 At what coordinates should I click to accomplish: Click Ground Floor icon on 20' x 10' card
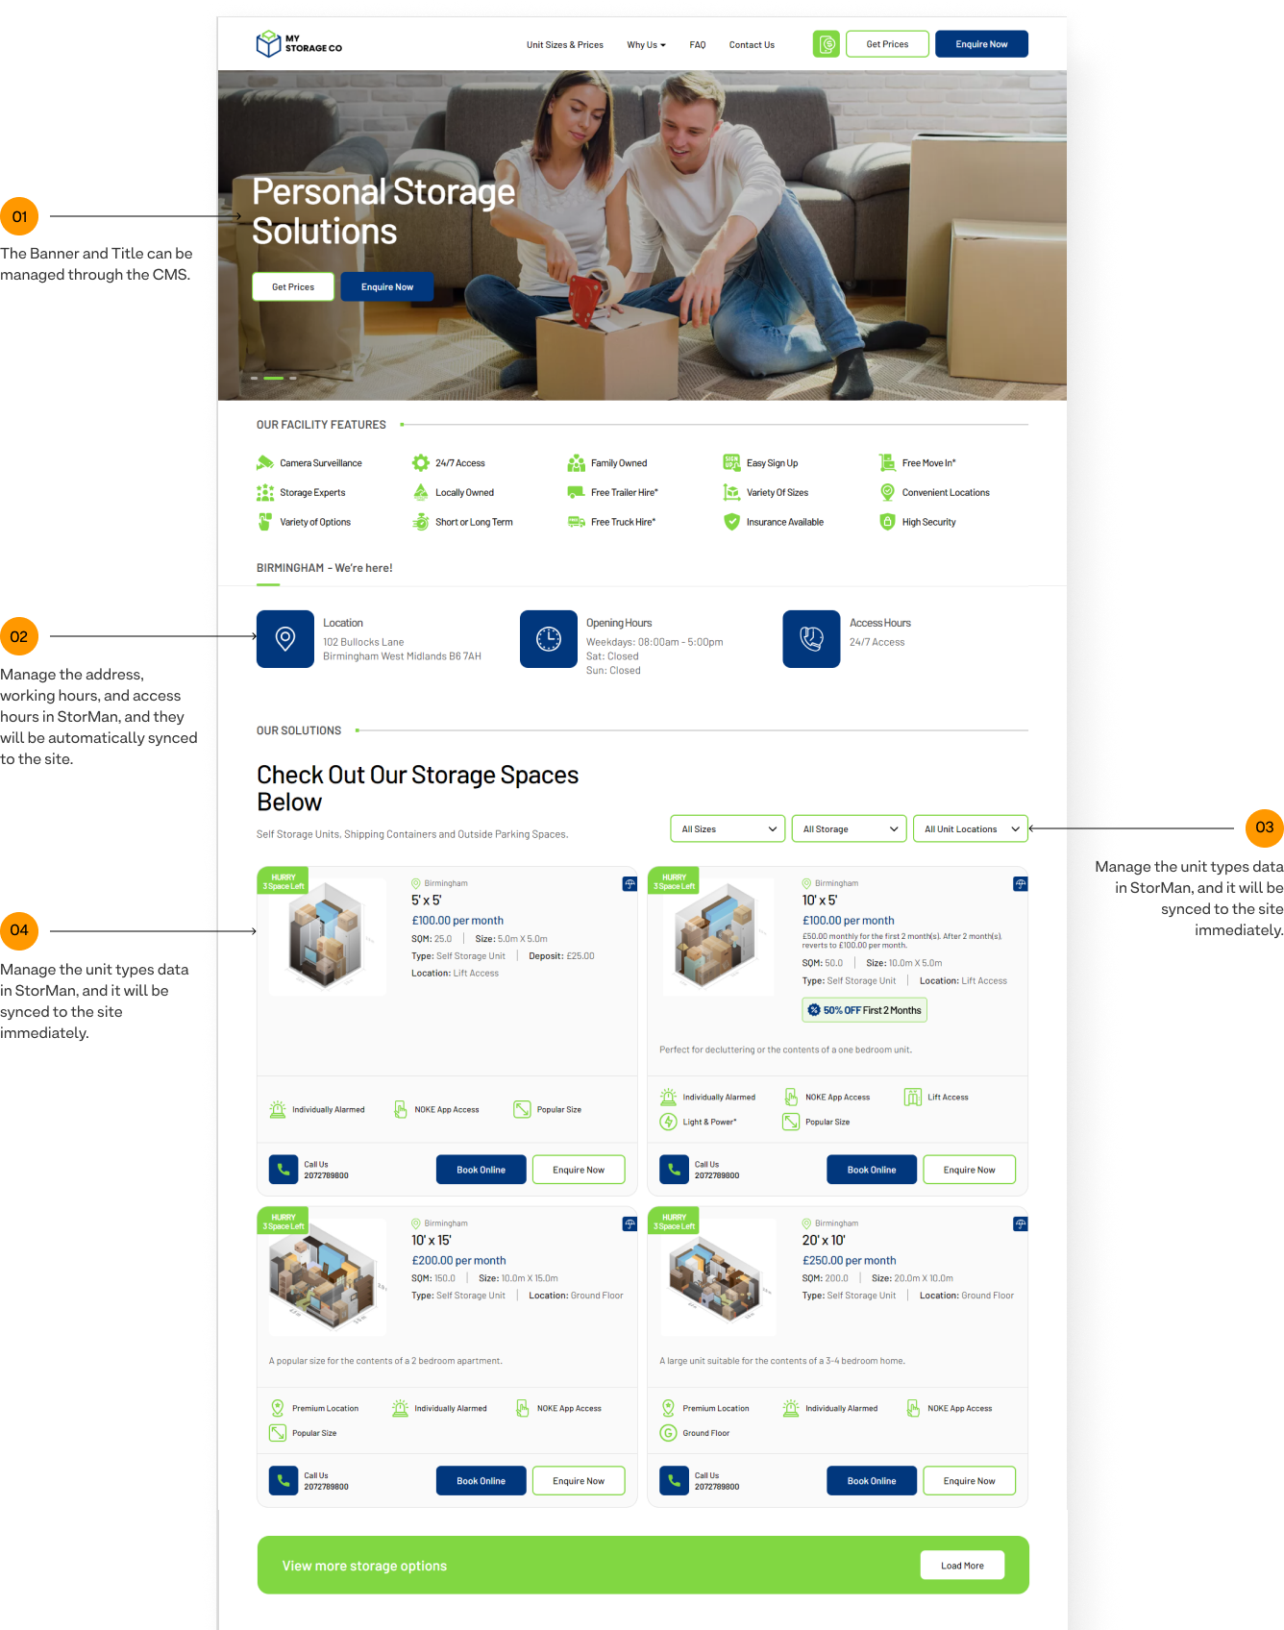tap(669, 1433)
